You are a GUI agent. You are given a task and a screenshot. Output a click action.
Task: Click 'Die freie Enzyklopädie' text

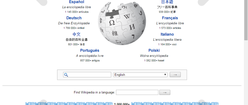[74, 23]
